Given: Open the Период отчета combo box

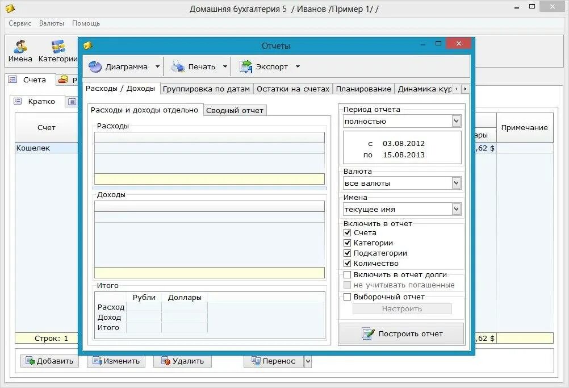Looking at the screenshot, I should click(x=402, y=121).
